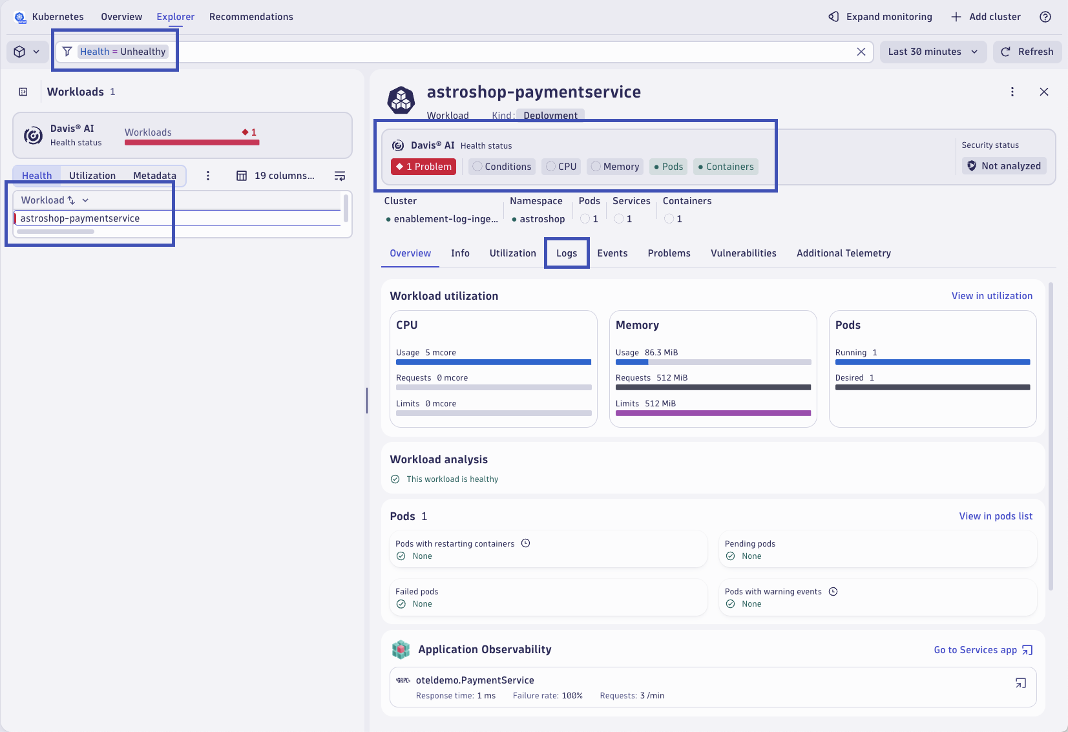Toggle the Memory health chip
The width and height of the screenshot is (1068, 732).
point(615,167)
